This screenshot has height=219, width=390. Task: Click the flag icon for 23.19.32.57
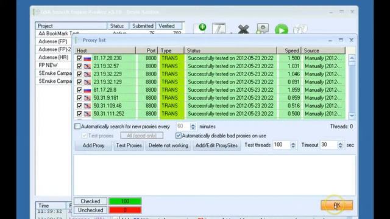coord(87,66)
